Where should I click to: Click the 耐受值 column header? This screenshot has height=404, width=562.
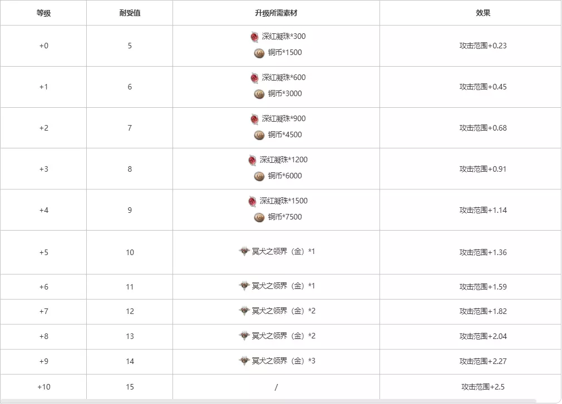point(130,13)
